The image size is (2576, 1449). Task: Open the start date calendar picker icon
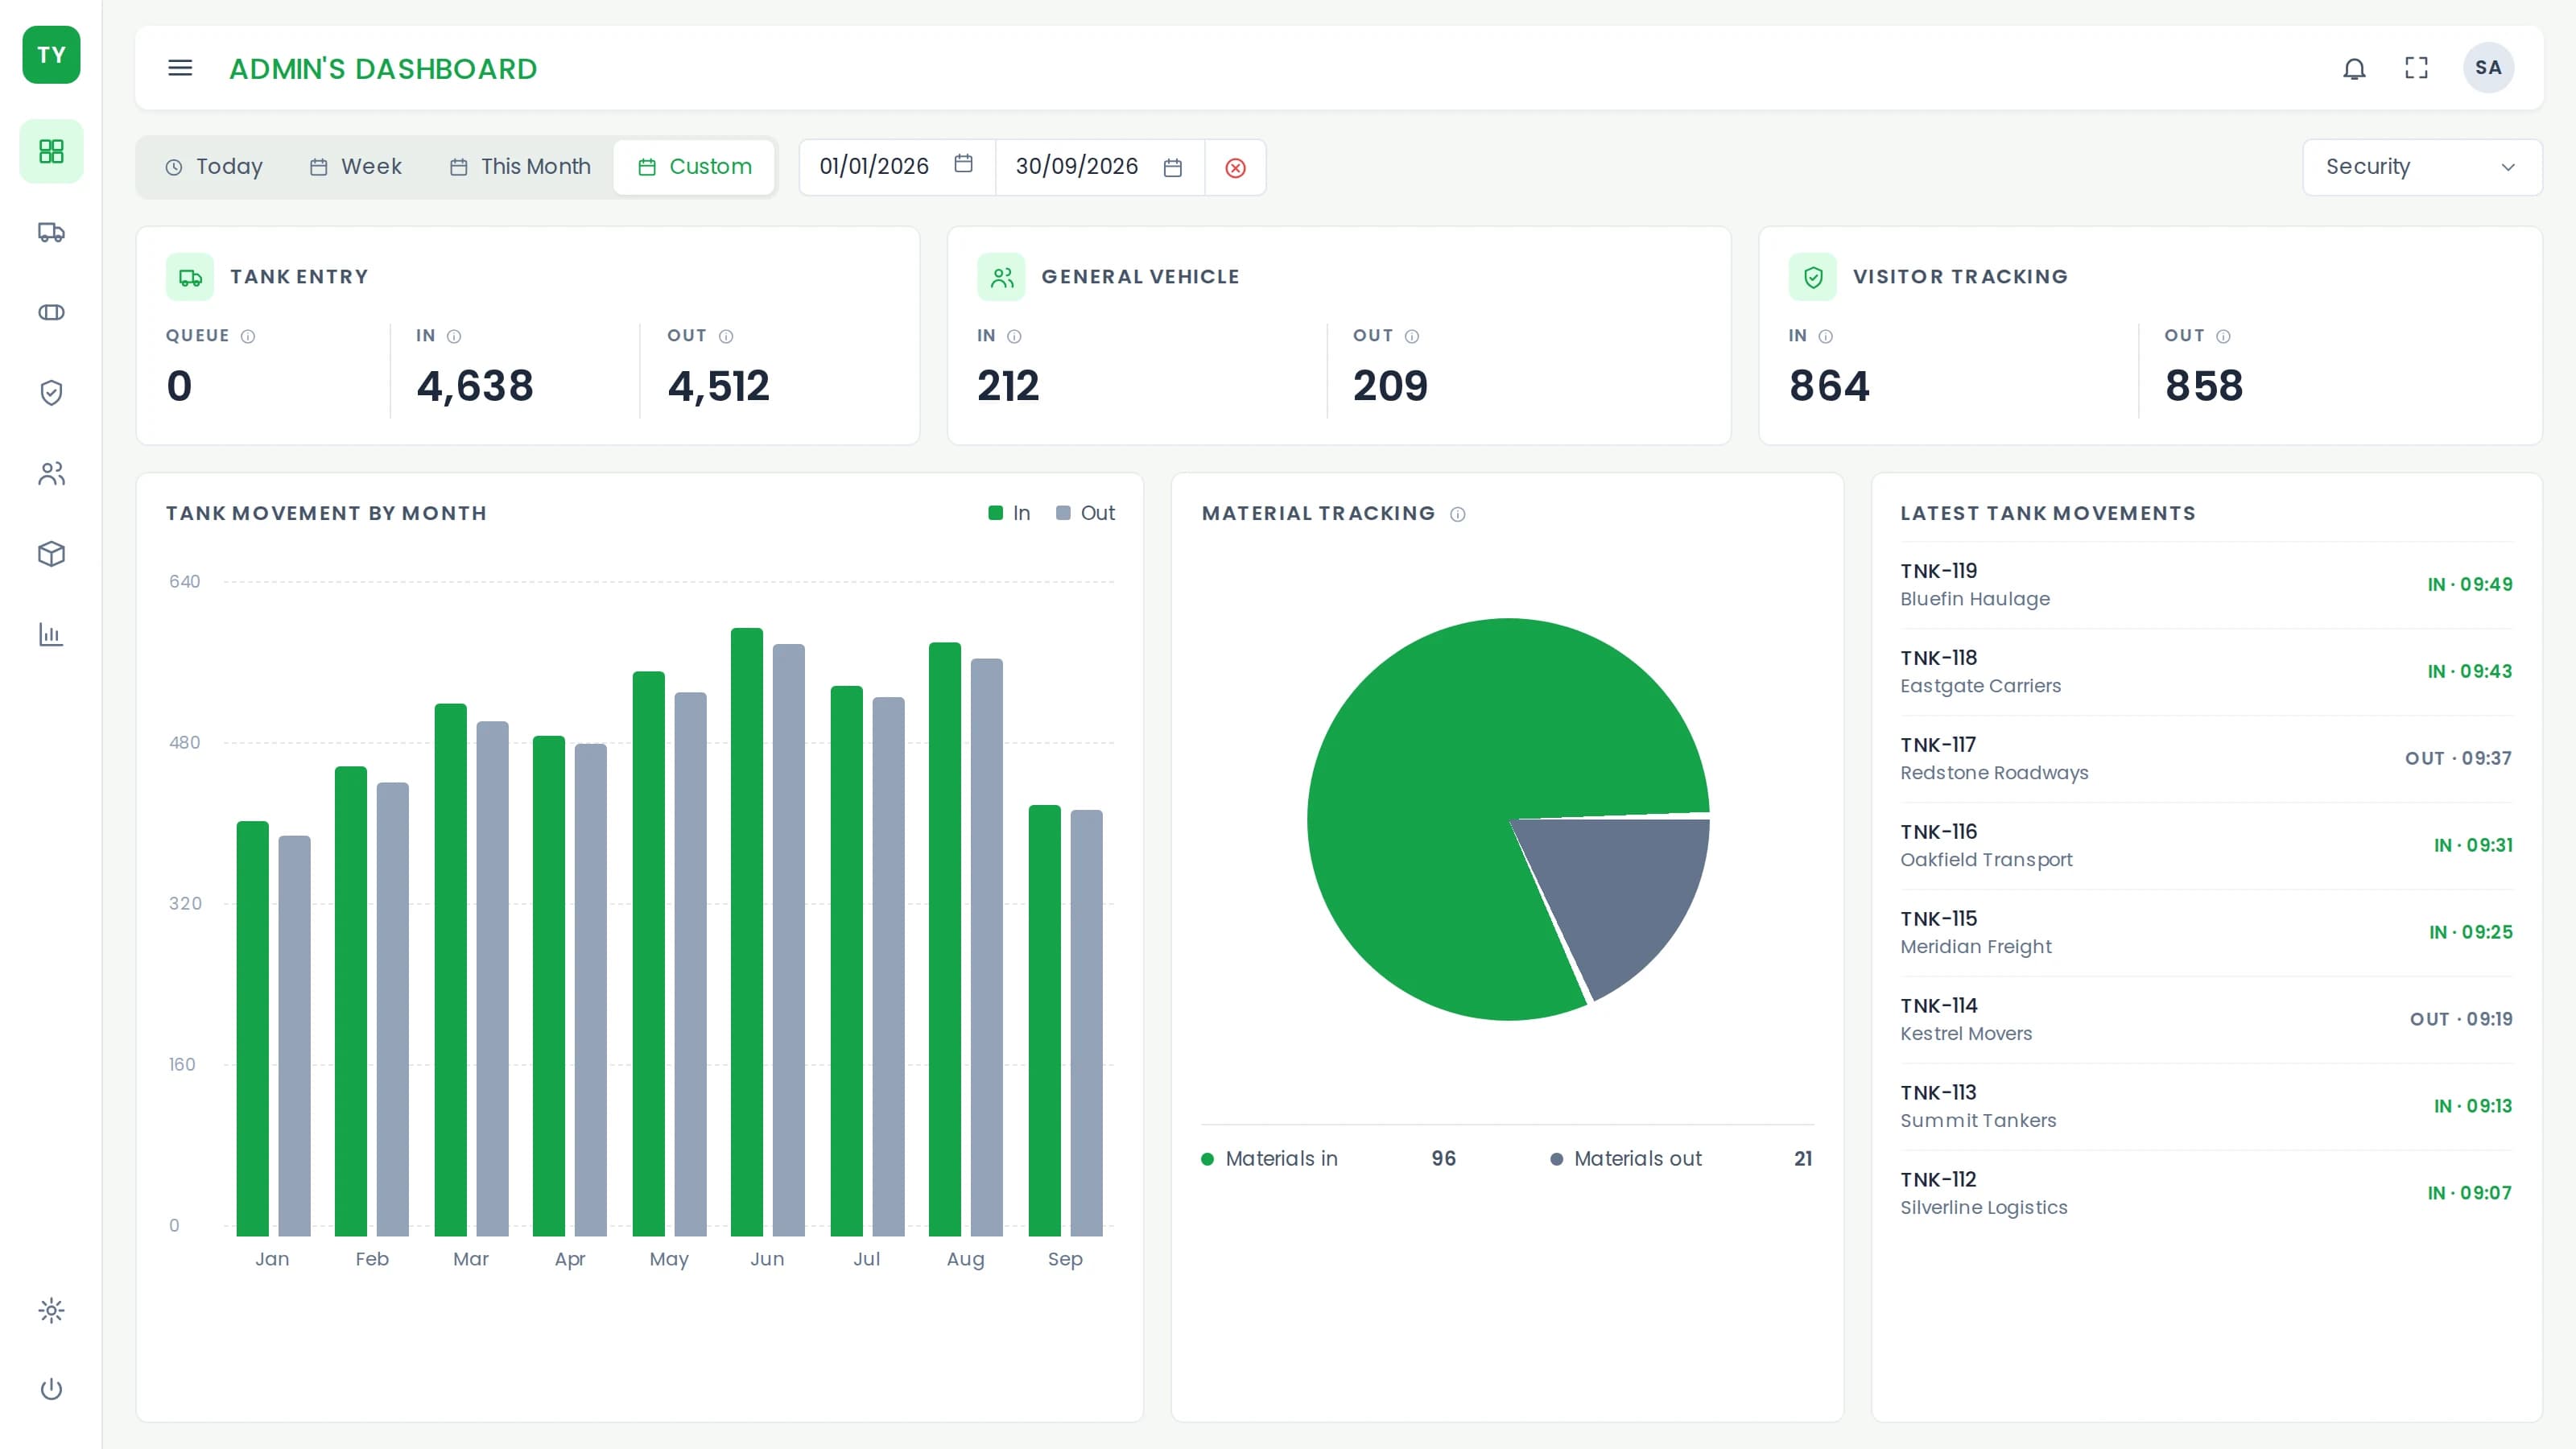tap(963, 164)
